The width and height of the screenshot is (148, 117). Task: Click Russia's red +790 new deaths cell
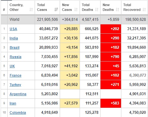111,57
